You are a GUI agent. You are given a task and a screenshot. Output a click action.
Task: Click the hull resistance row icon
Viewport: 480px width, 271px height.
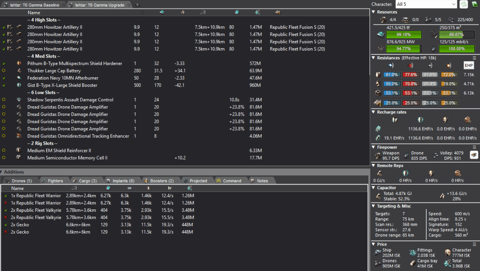coord(378,93)
